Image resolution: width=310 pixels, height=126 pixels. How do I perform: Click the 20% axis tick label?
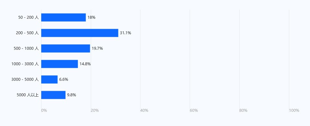pyautogui.click(x=95, y=110)
